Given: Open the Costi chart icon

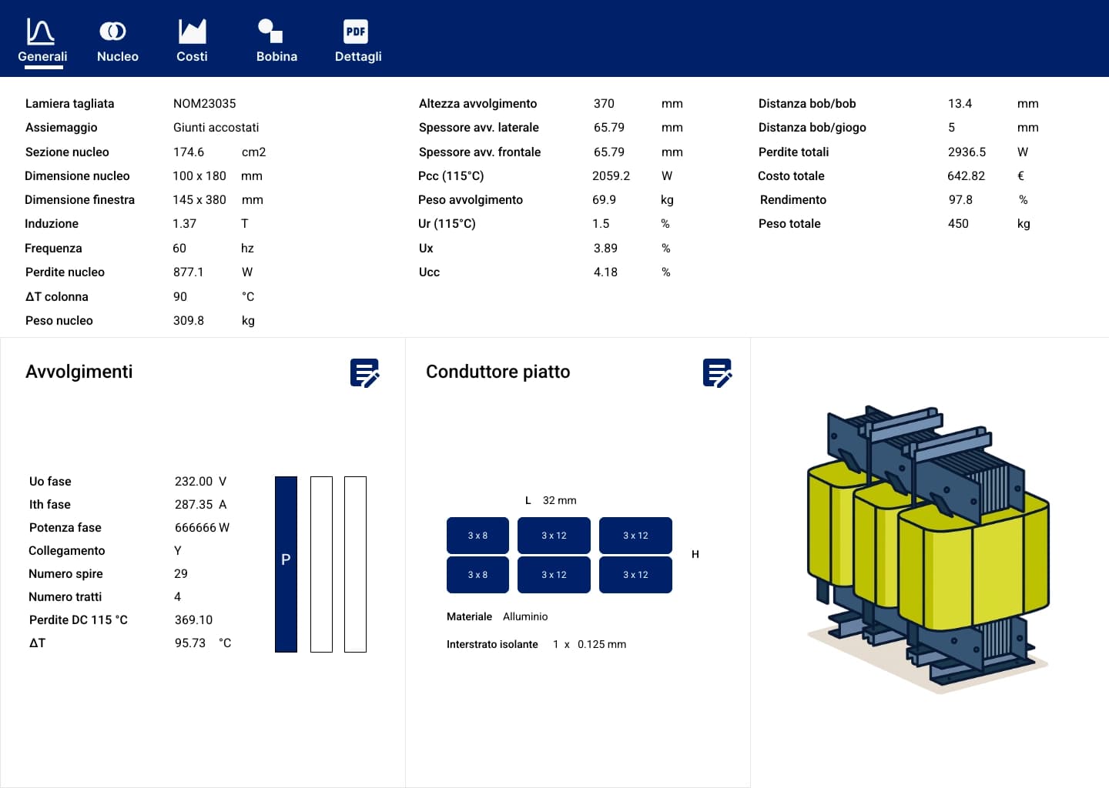Looking at the screenshot, I should (192, 32).
